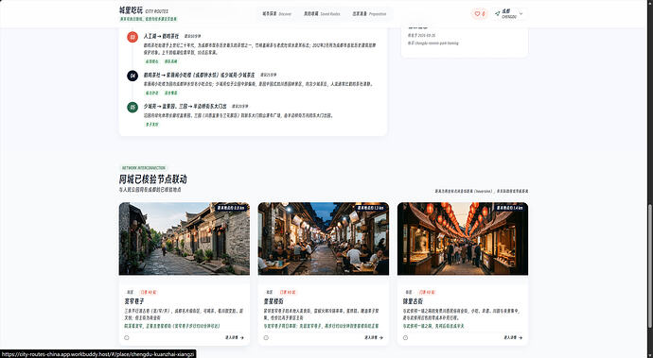Open favorites via the heart icon
Image resolution: width=653 pixels, height=358 pixels.
coord(479,14)
